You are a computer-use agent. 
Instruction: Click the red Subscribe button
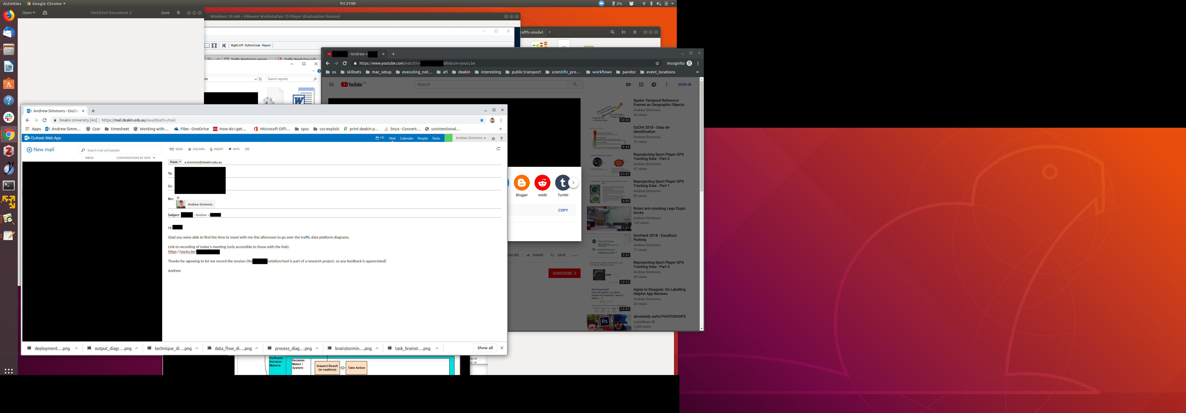[564, 273]
